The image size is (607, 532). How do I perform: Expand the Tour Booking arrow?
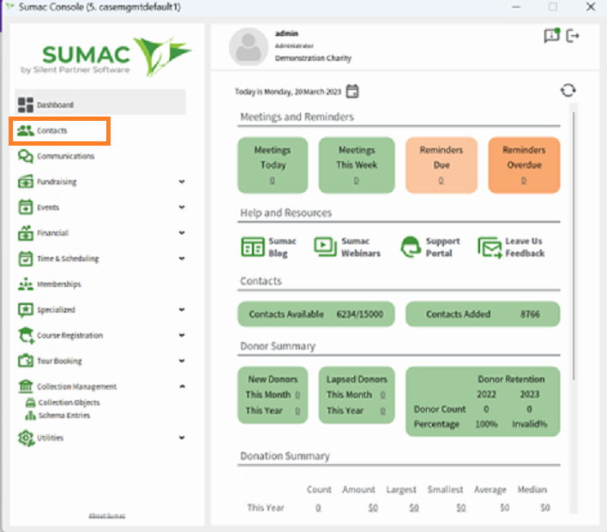point(182,361)
